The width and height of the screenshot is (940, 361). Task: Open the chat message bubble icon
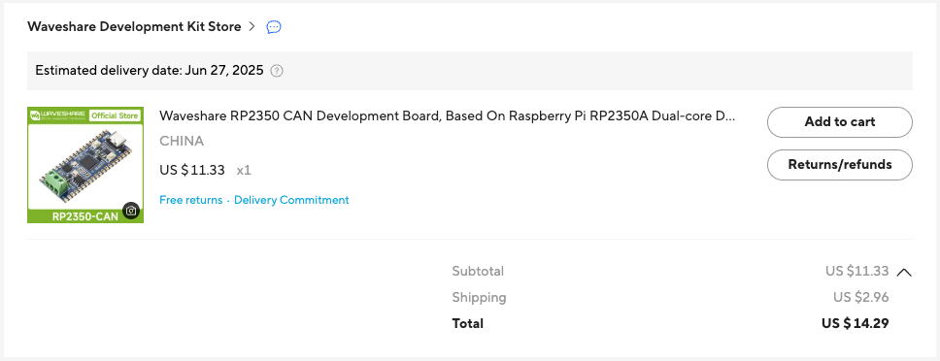[x=274, y=27]
